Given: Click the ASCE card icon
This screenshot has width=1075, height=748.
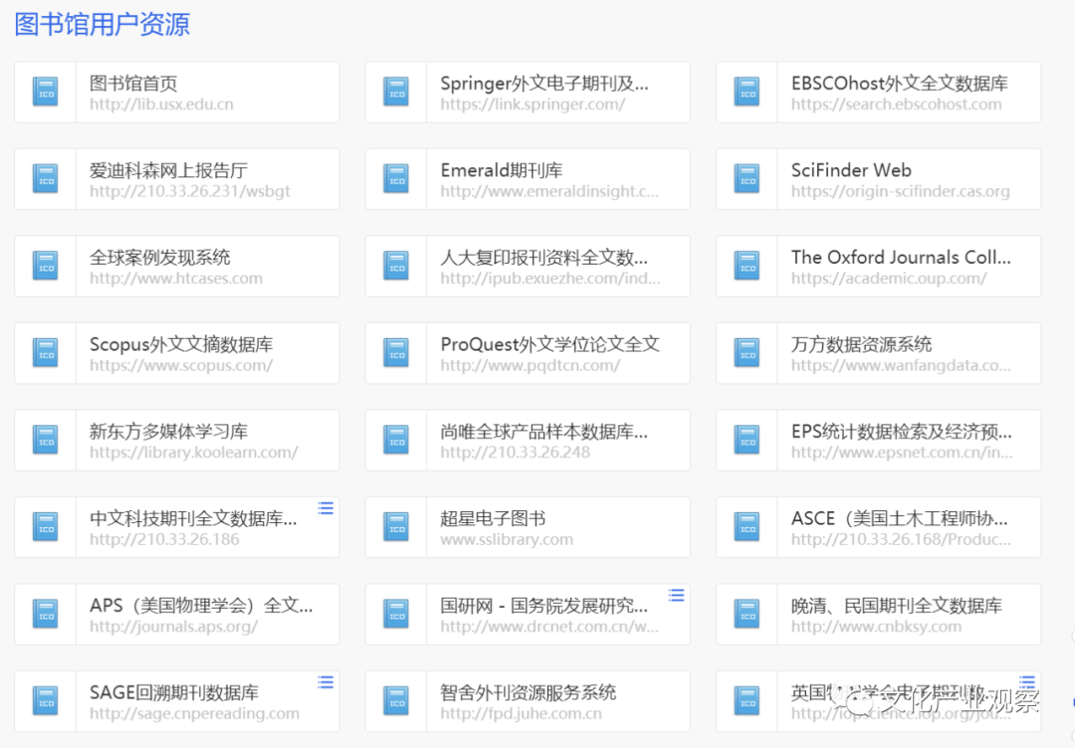Looking at the screenshot, I should tap(748, 527).
